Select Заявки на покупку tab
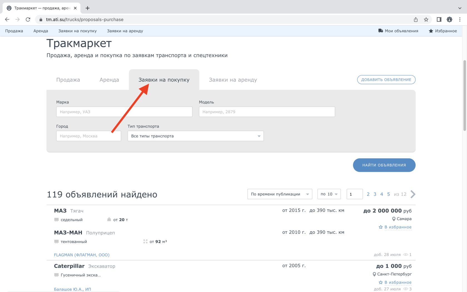467x292 pixels. (164, 80)
